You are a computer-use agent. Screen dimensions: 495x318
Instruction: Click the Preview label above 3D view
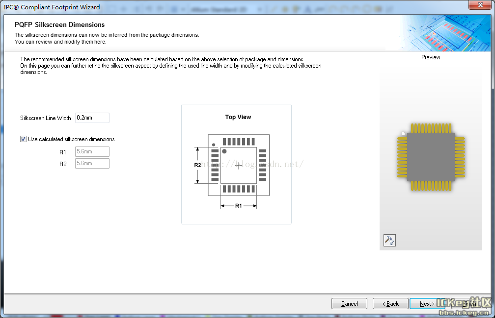coord(431,57)
